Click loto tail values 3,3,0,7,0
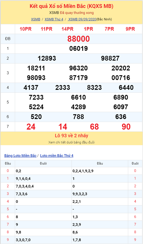Image resolution: width=143 pixels, height=244 pixels. [23, 240]
